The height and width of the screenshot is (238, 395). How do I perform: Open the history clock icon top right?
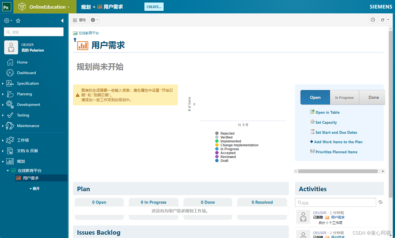pos(373,20)
